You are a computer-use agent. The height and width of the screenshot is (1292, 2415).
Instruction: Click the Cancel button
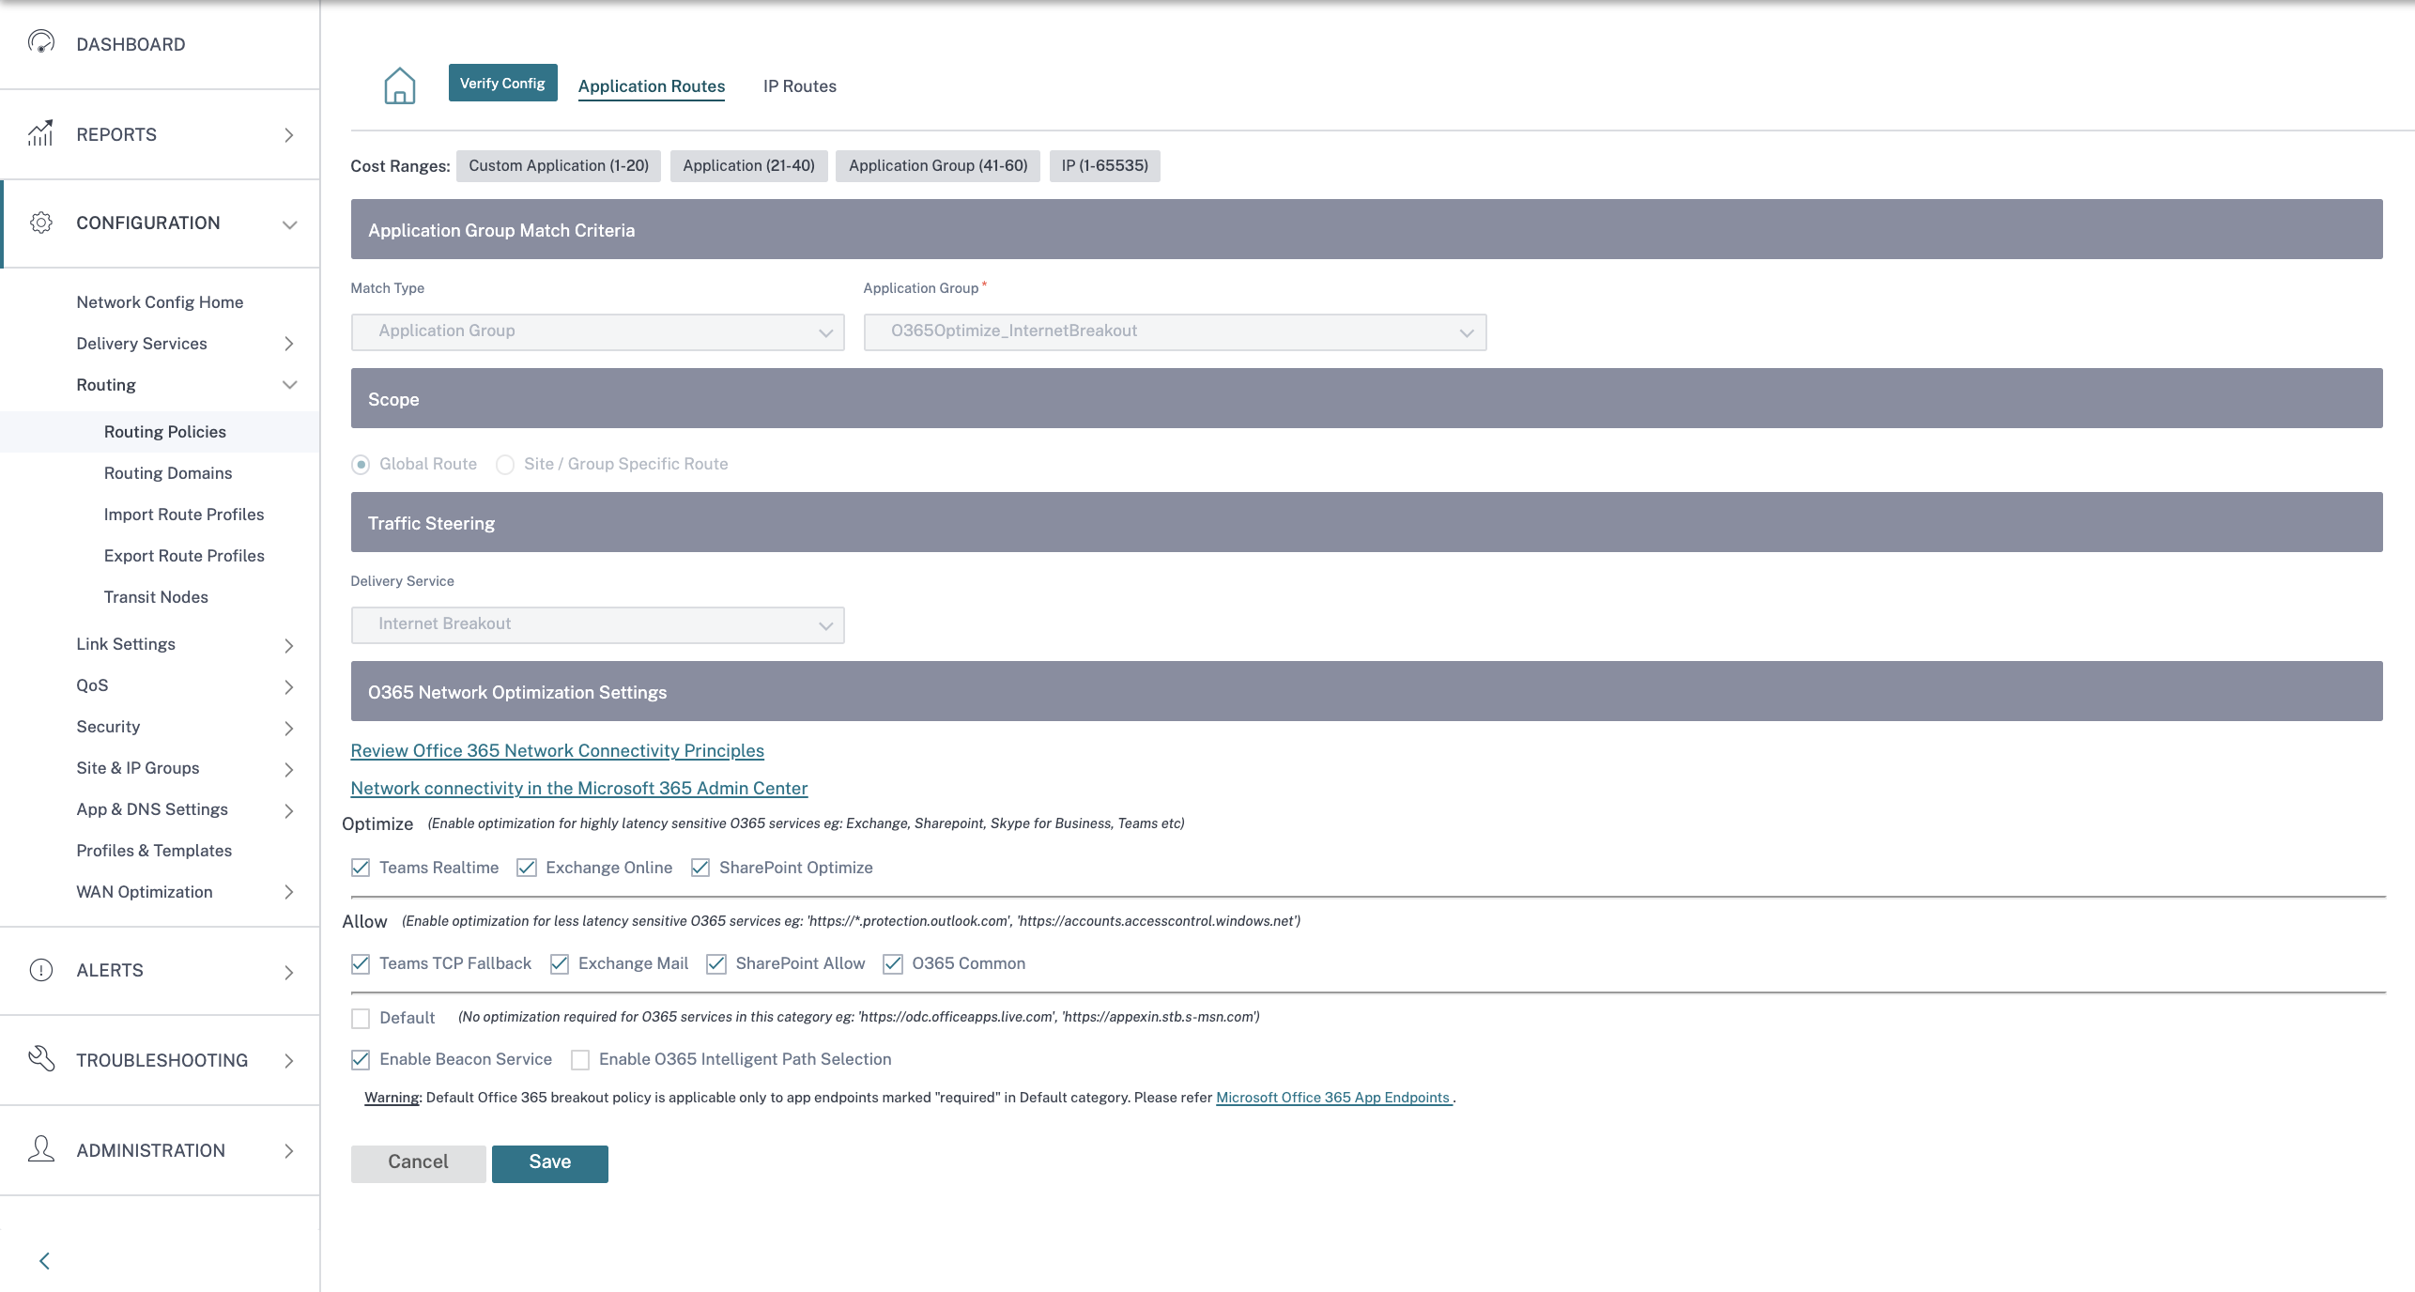point(418,1162)
